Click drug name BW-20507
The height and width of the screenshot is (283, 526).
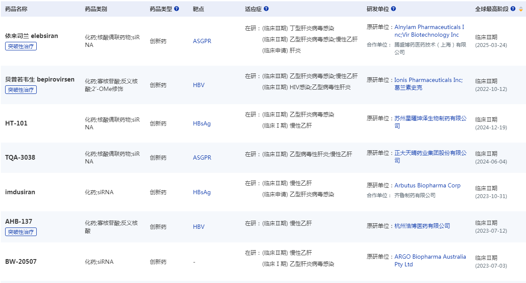[x=21, y=262]
